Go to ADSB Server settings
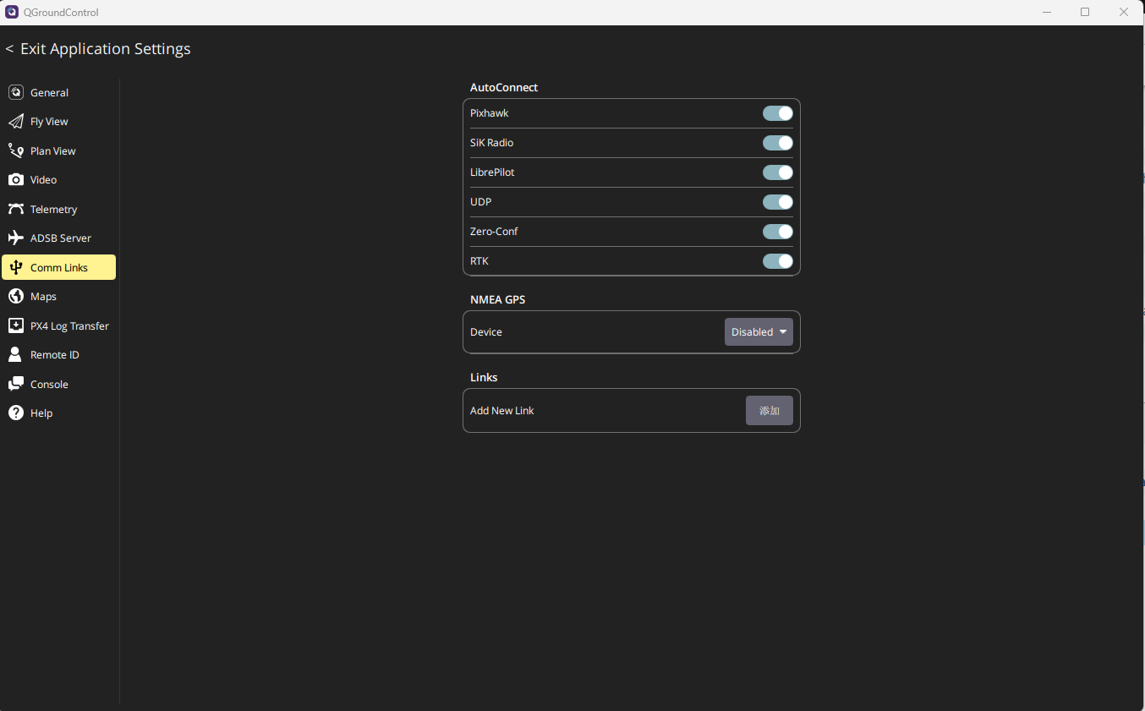This screenshot has height=711, width=1145. tap(58, 238)
